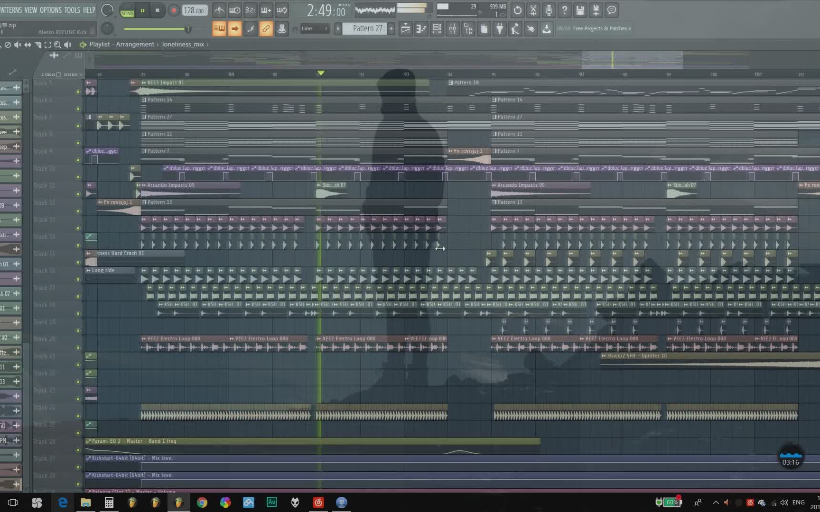Toggle multilink to controllers knob icon
Viewport: 820px width, 512px height.
tap(282, 29)
